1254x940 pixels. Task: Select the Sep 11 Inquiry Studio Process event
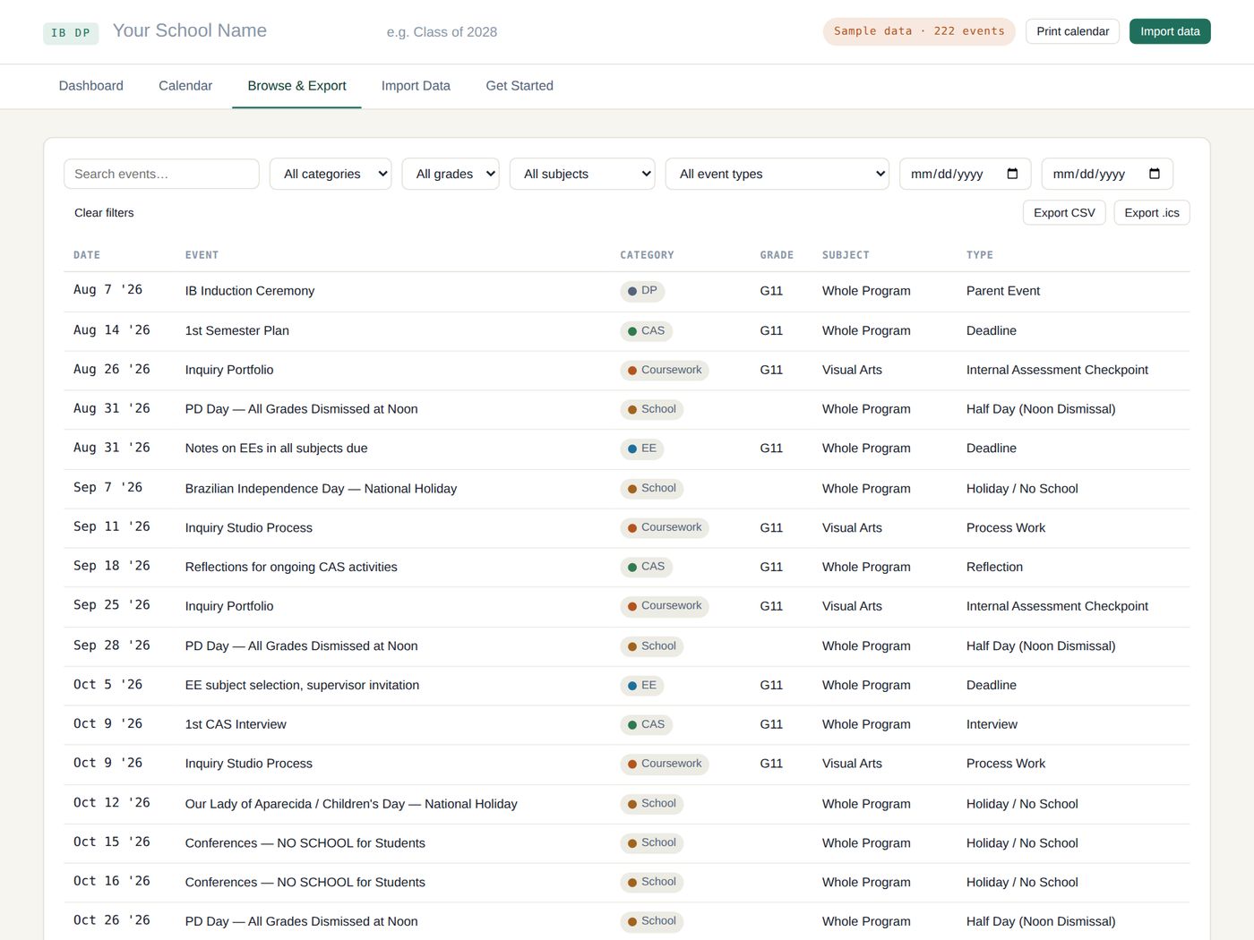point(249,528)
